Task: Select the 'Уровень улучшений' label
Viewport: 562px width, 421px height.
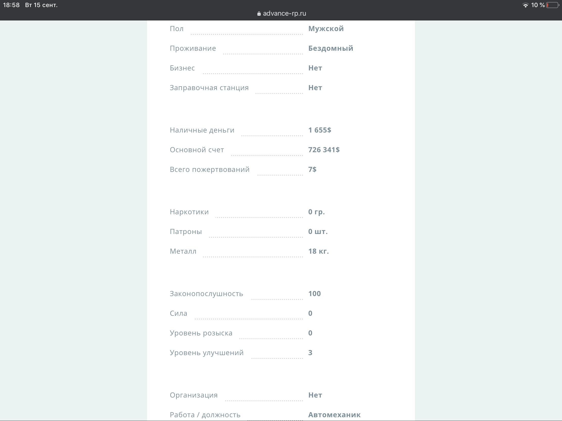Action: (207, 353)
